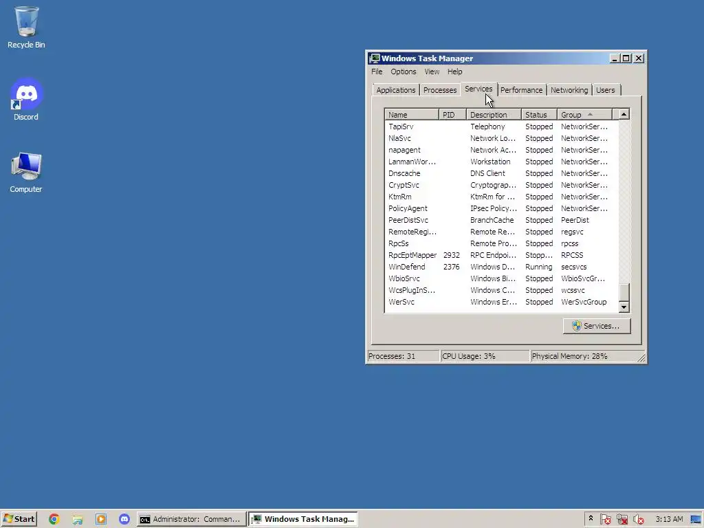Viewport: 704px width, 528px height.
Task: Click the Start button
Action: coord(19,519)
